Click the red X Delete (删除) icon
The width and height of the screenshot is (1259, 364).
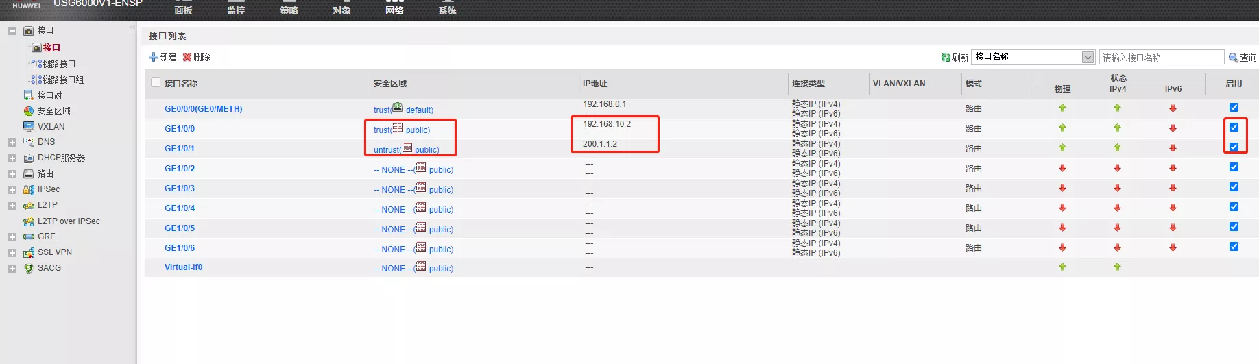point(187,57)
